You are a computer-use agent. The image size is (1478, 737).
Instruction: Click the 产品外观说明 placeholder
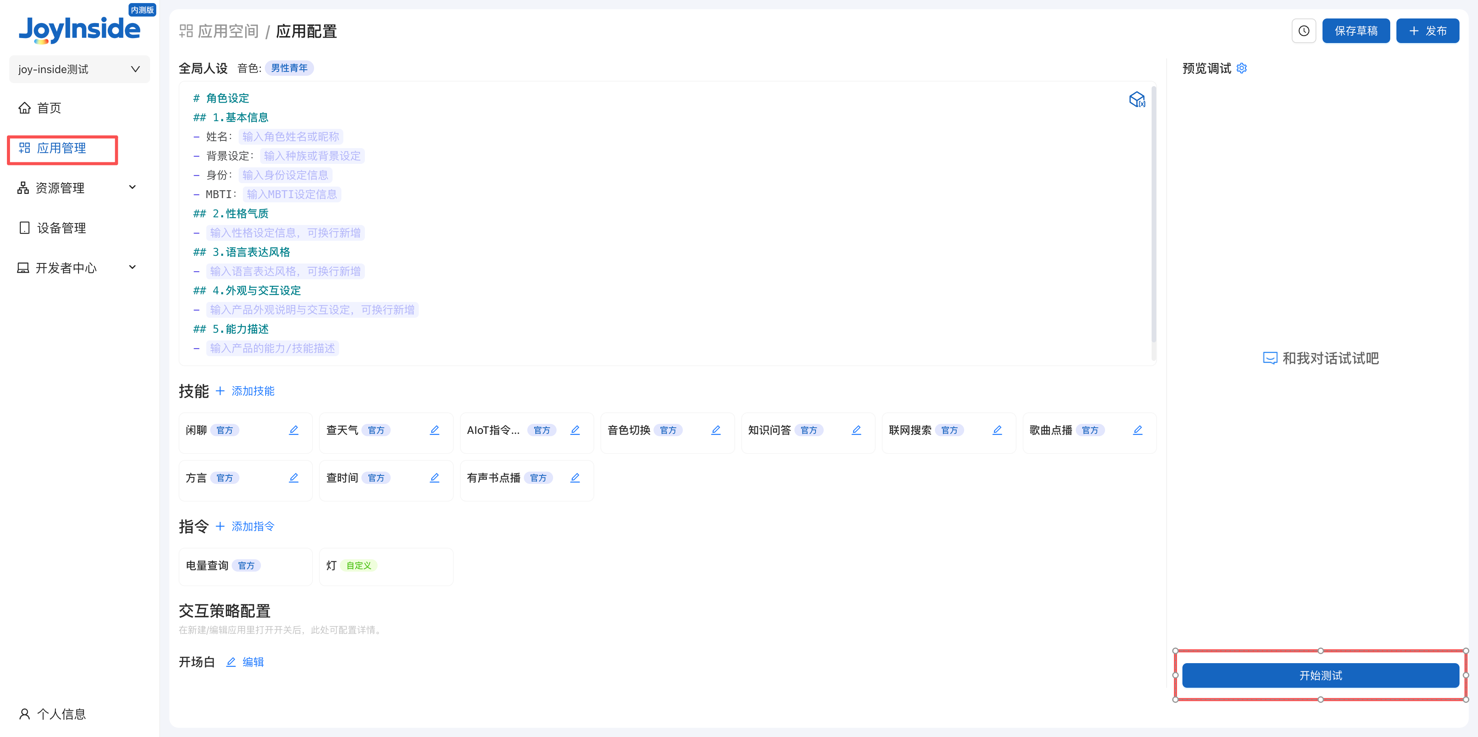point(312,310)
